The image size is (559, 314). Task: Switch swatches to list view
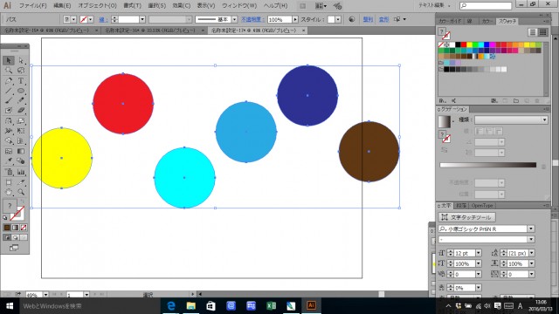533,32
